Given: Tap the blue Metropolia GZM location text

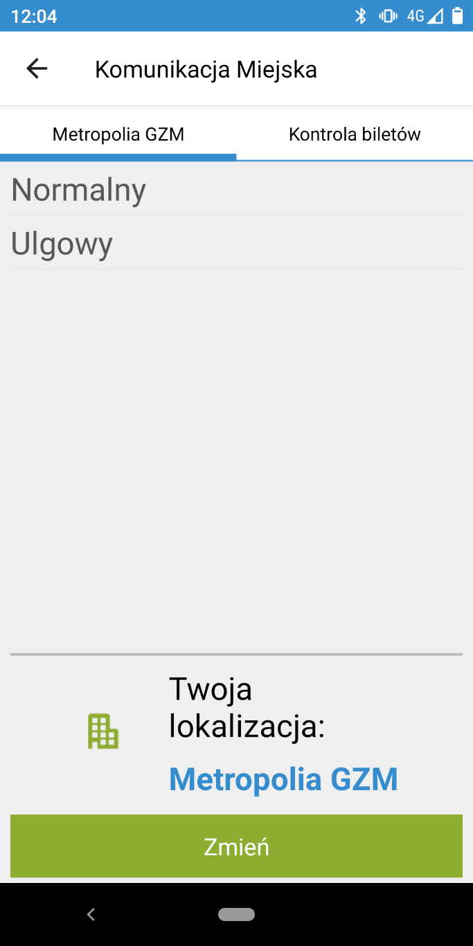Looking at the screenshot, I should 283,779.
